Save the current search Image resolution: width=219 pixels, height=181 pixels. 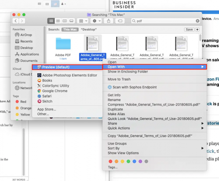pyautogui.click(x=189, y=29)
